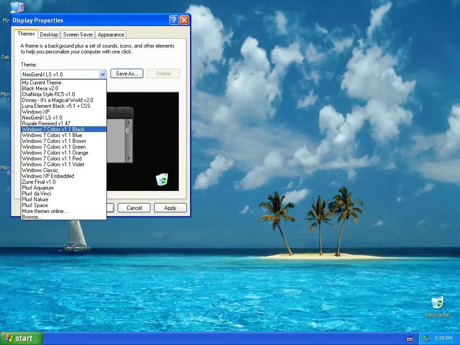Close the Display Properties dialog
This screenshot has width=460, height=345.
[x=184, y=20]
